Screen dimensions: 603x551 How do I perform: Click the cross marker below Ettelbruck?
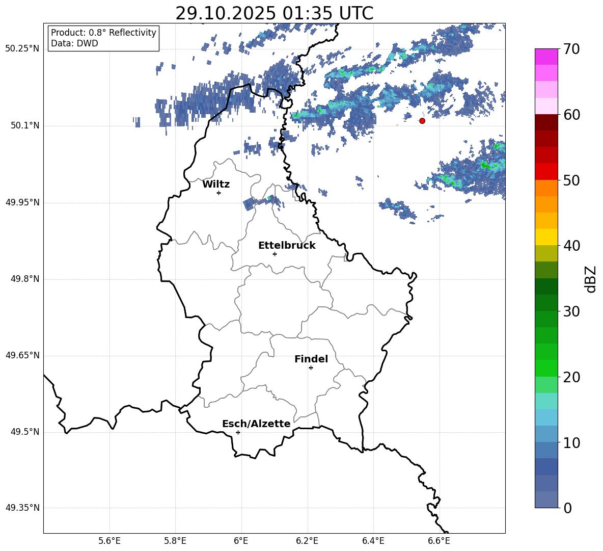pos(275,254)
